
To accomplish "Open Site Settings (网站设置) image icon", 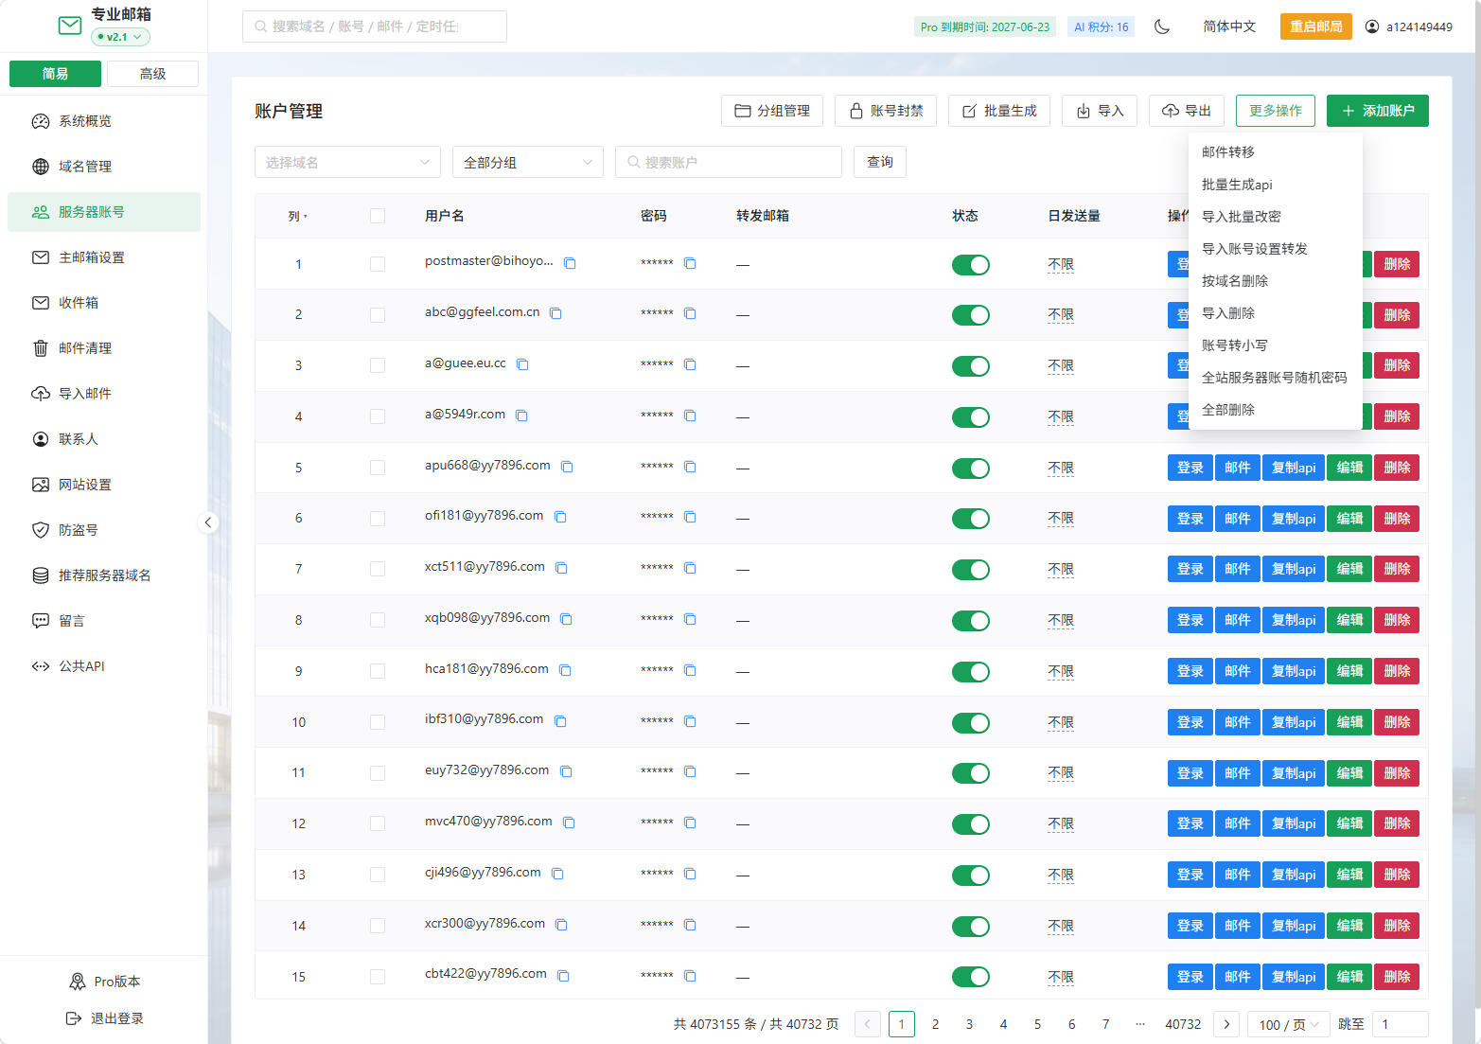I will point(41,485).
